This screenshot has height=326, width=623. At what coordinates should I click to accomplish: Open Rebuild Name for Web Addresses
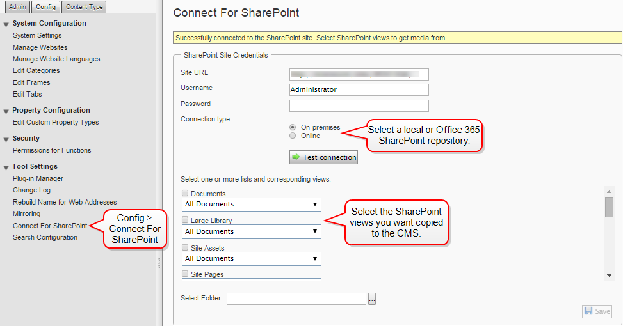point(65,202)
